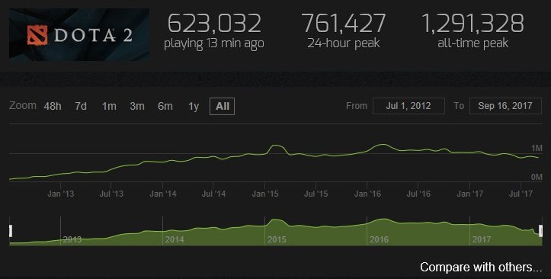Set chart zoom to 6m
Viewport: 551px width, 279px height.
click(x=165, y=106)
